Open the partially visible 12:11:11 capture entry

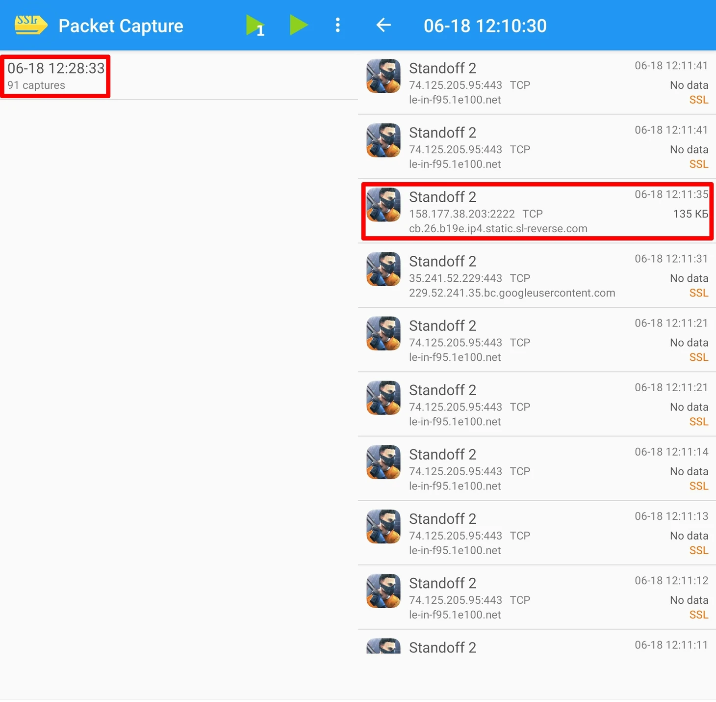coord(537,642)
